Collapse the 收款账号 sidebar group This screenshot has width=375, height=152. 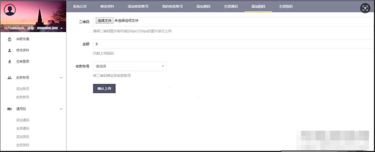click(x=61, y=78)
